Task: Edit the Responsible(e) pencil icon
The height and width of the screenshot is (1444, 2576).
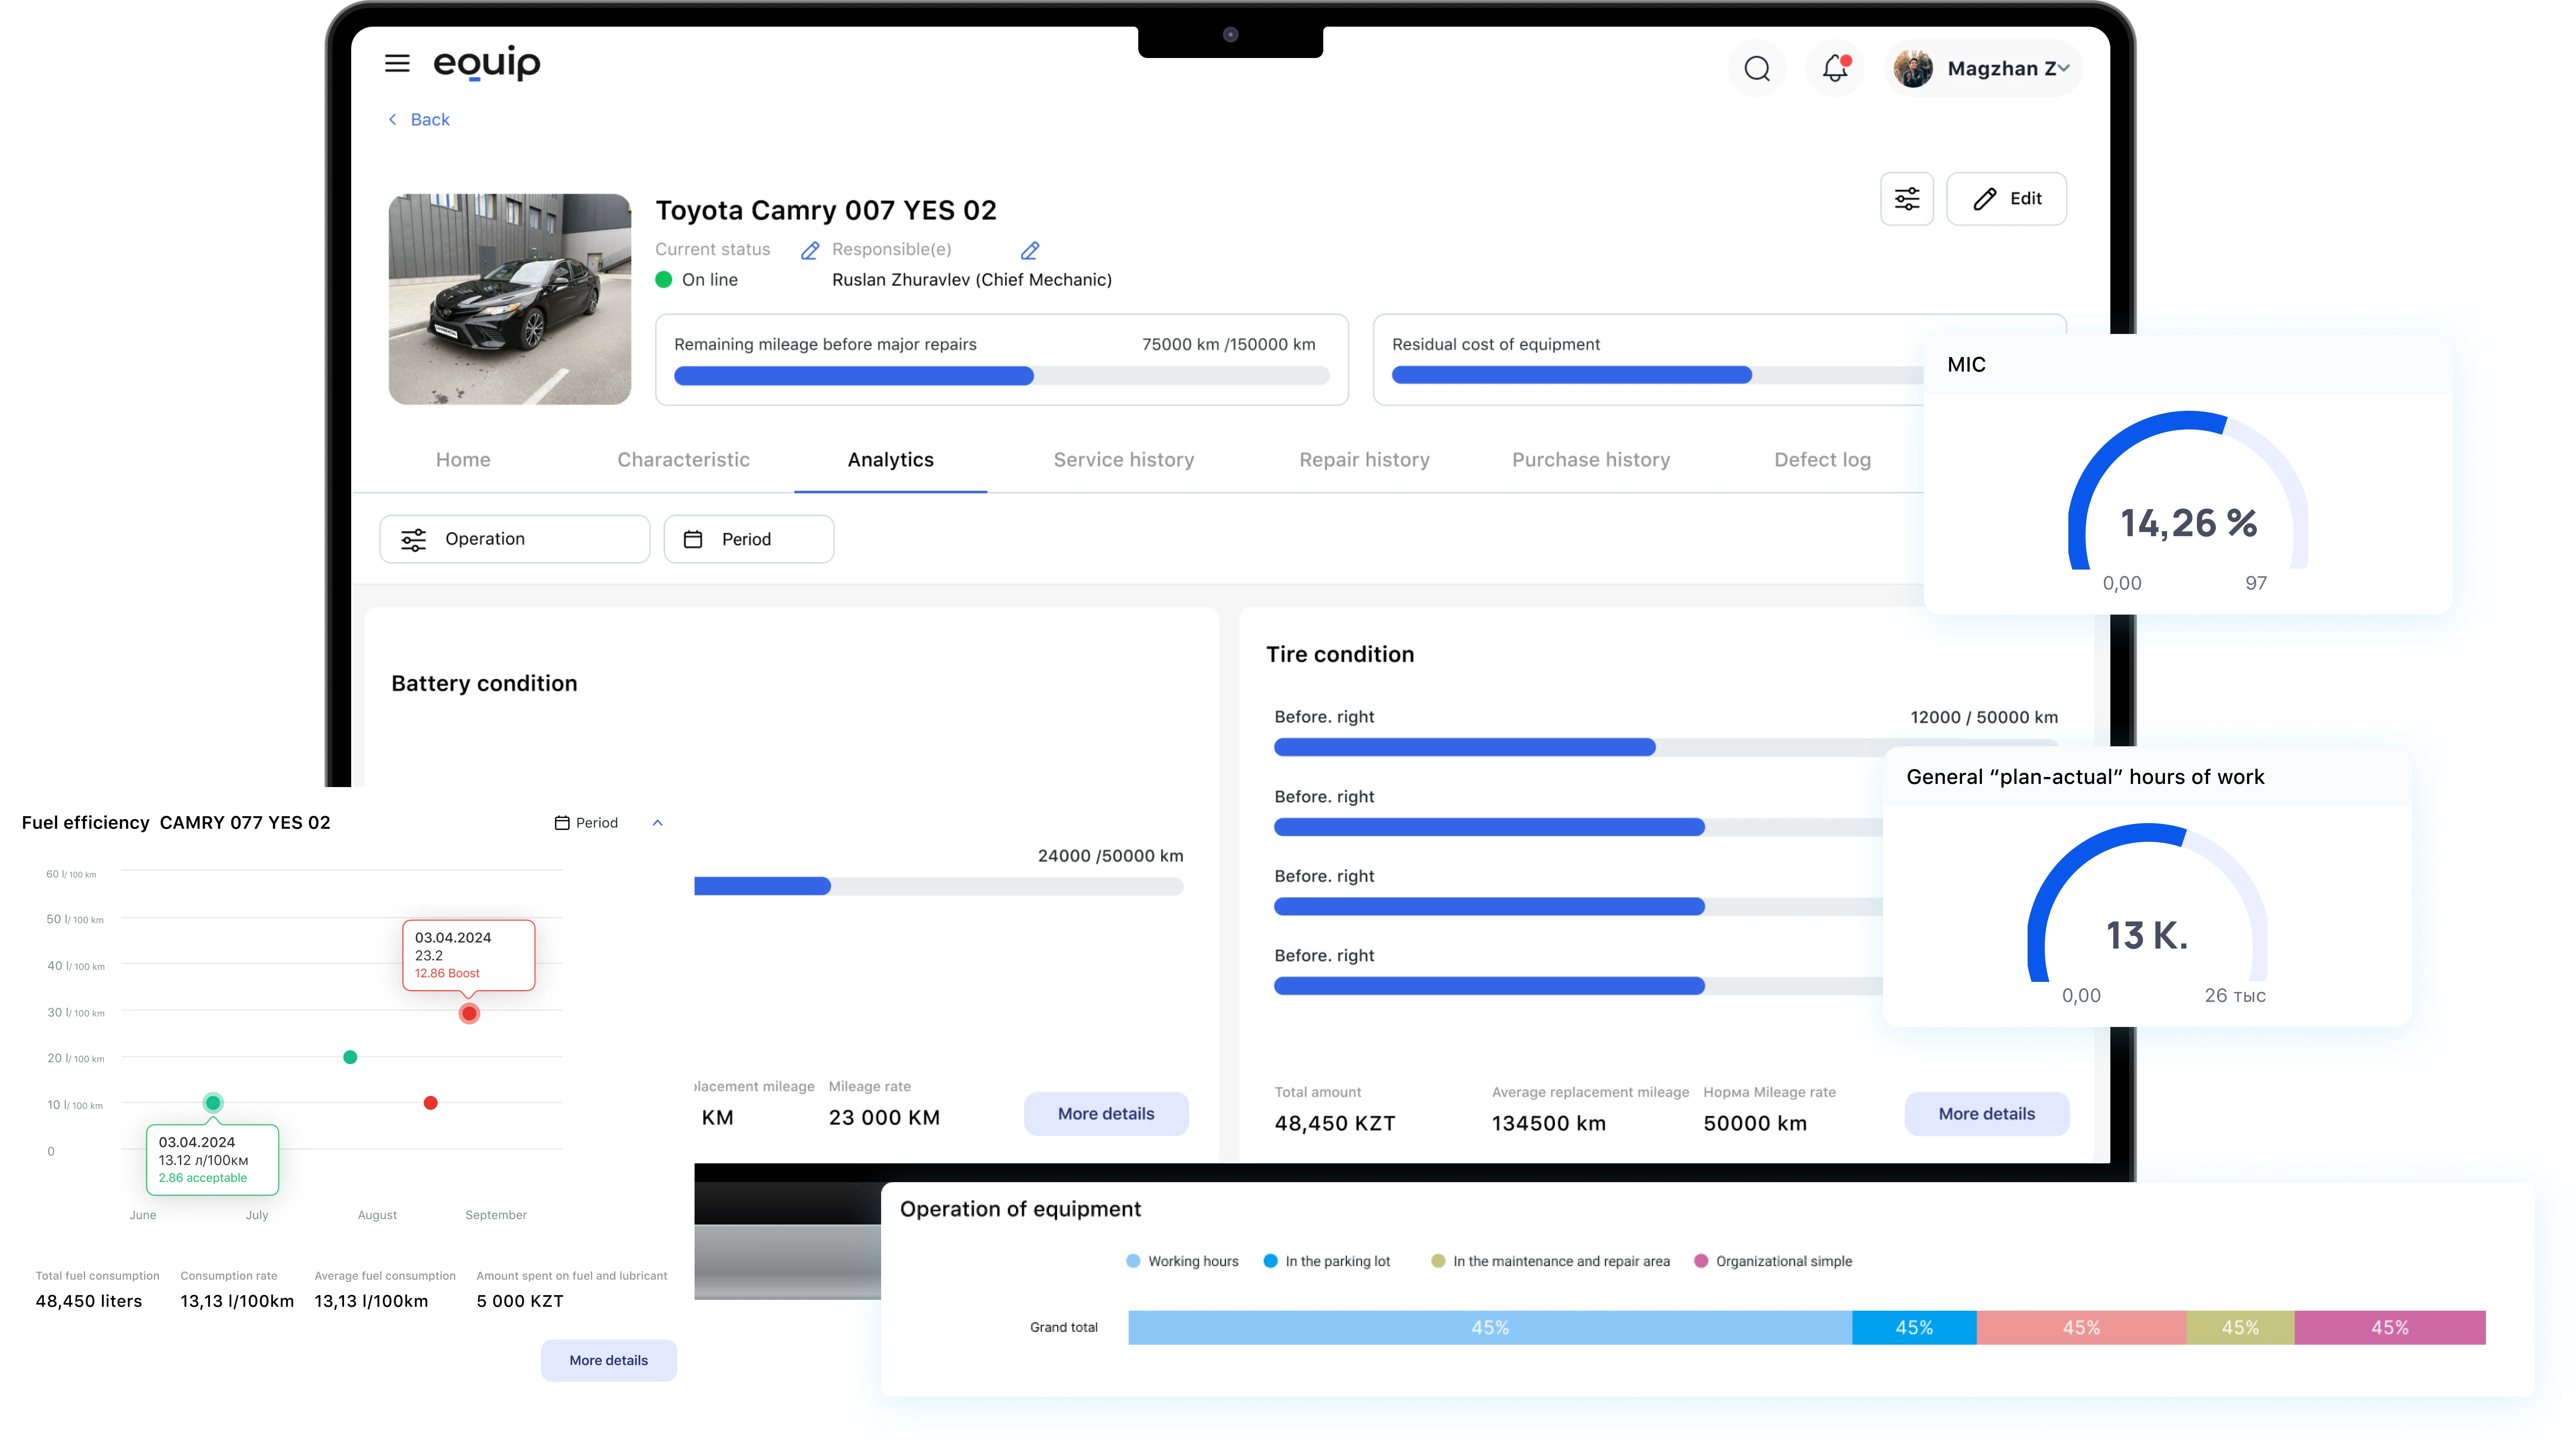Action: coord(1030,250)
